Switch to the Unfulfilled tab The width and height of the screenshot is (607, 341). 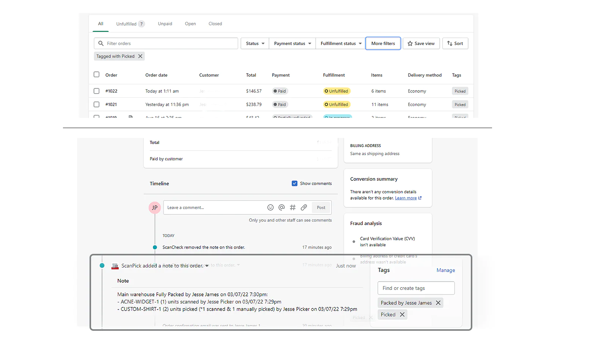(x=130, y=24)
